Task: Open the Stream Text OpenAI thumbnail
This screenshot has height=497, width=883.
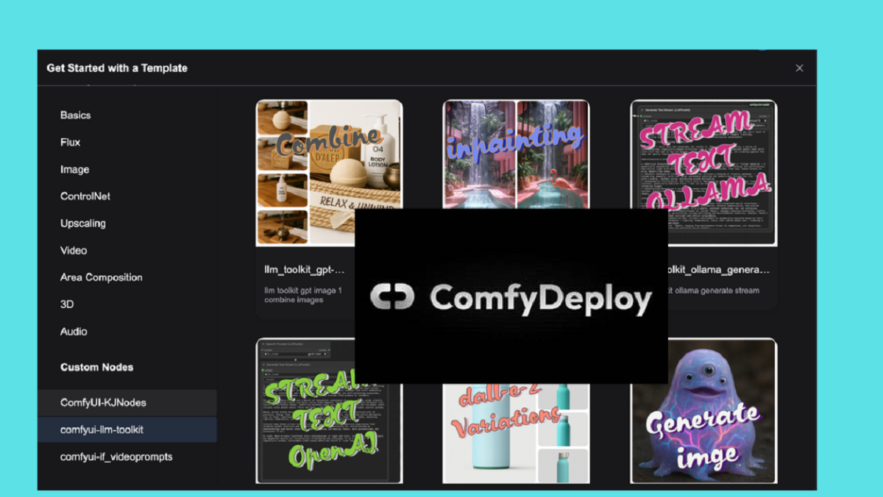Action: [x=329, y=410]
